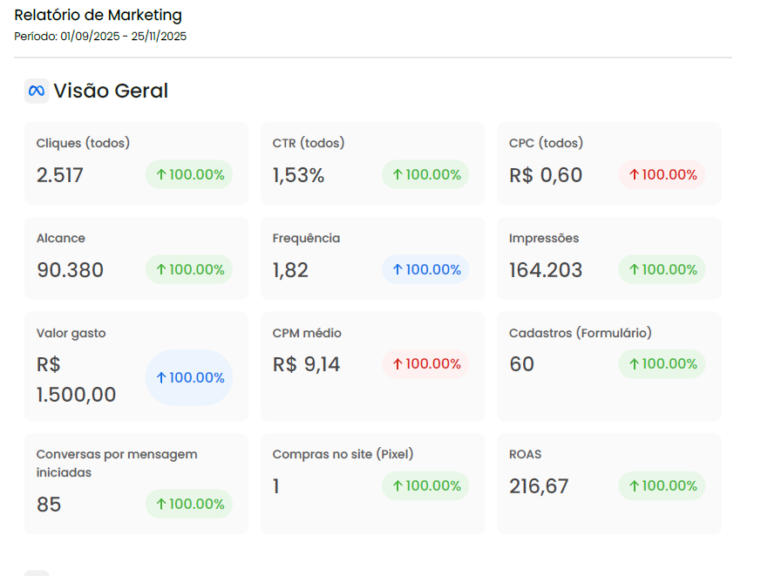Viewport: 768px width, 576px height.
Task: Click the green up-arrow badge for Cliques (todos)
Action: tap(189, 174)
